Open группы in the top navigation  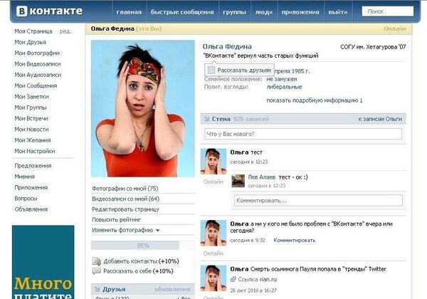point(234,12)
